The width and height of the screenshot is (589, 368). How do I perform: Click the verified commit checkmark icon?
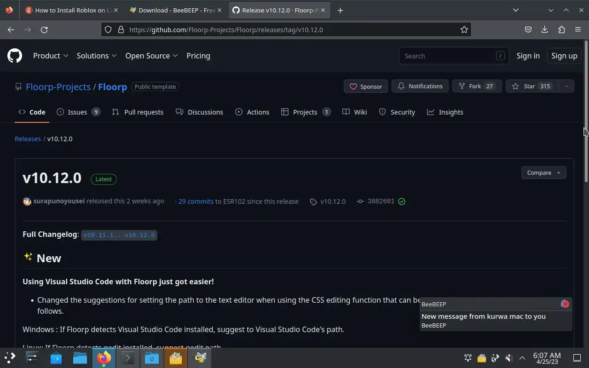tap(402, 201)
